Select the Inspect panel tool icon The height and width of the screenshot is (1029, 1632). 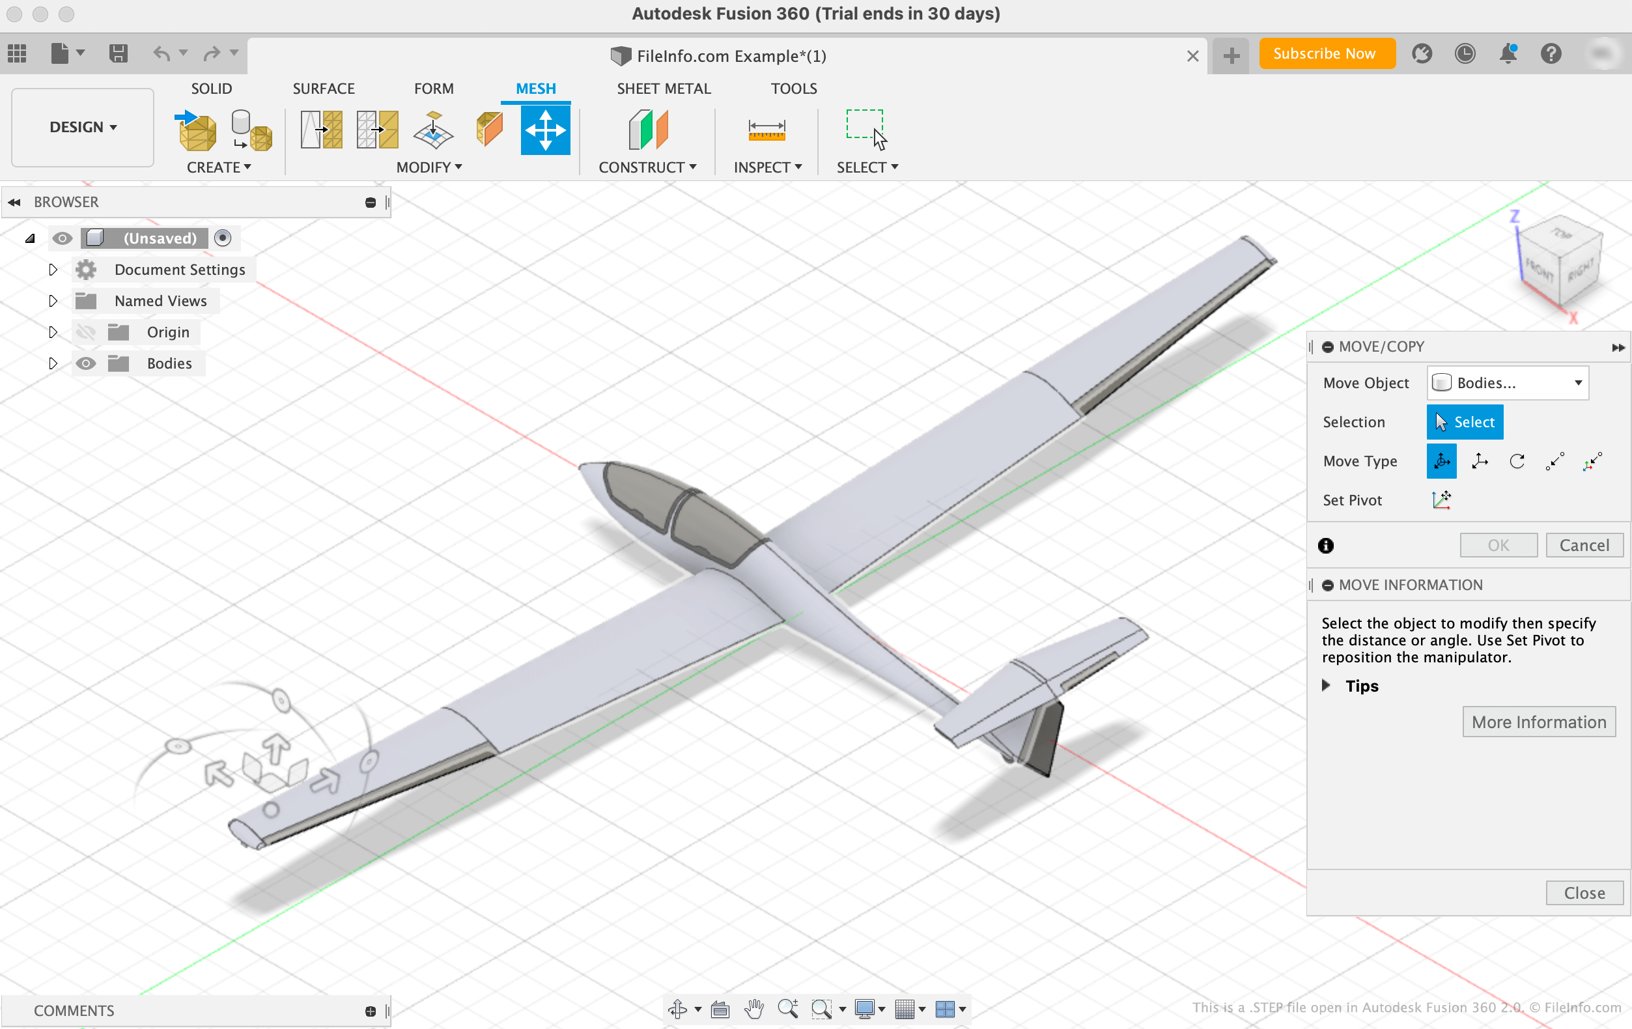(767, 129)
